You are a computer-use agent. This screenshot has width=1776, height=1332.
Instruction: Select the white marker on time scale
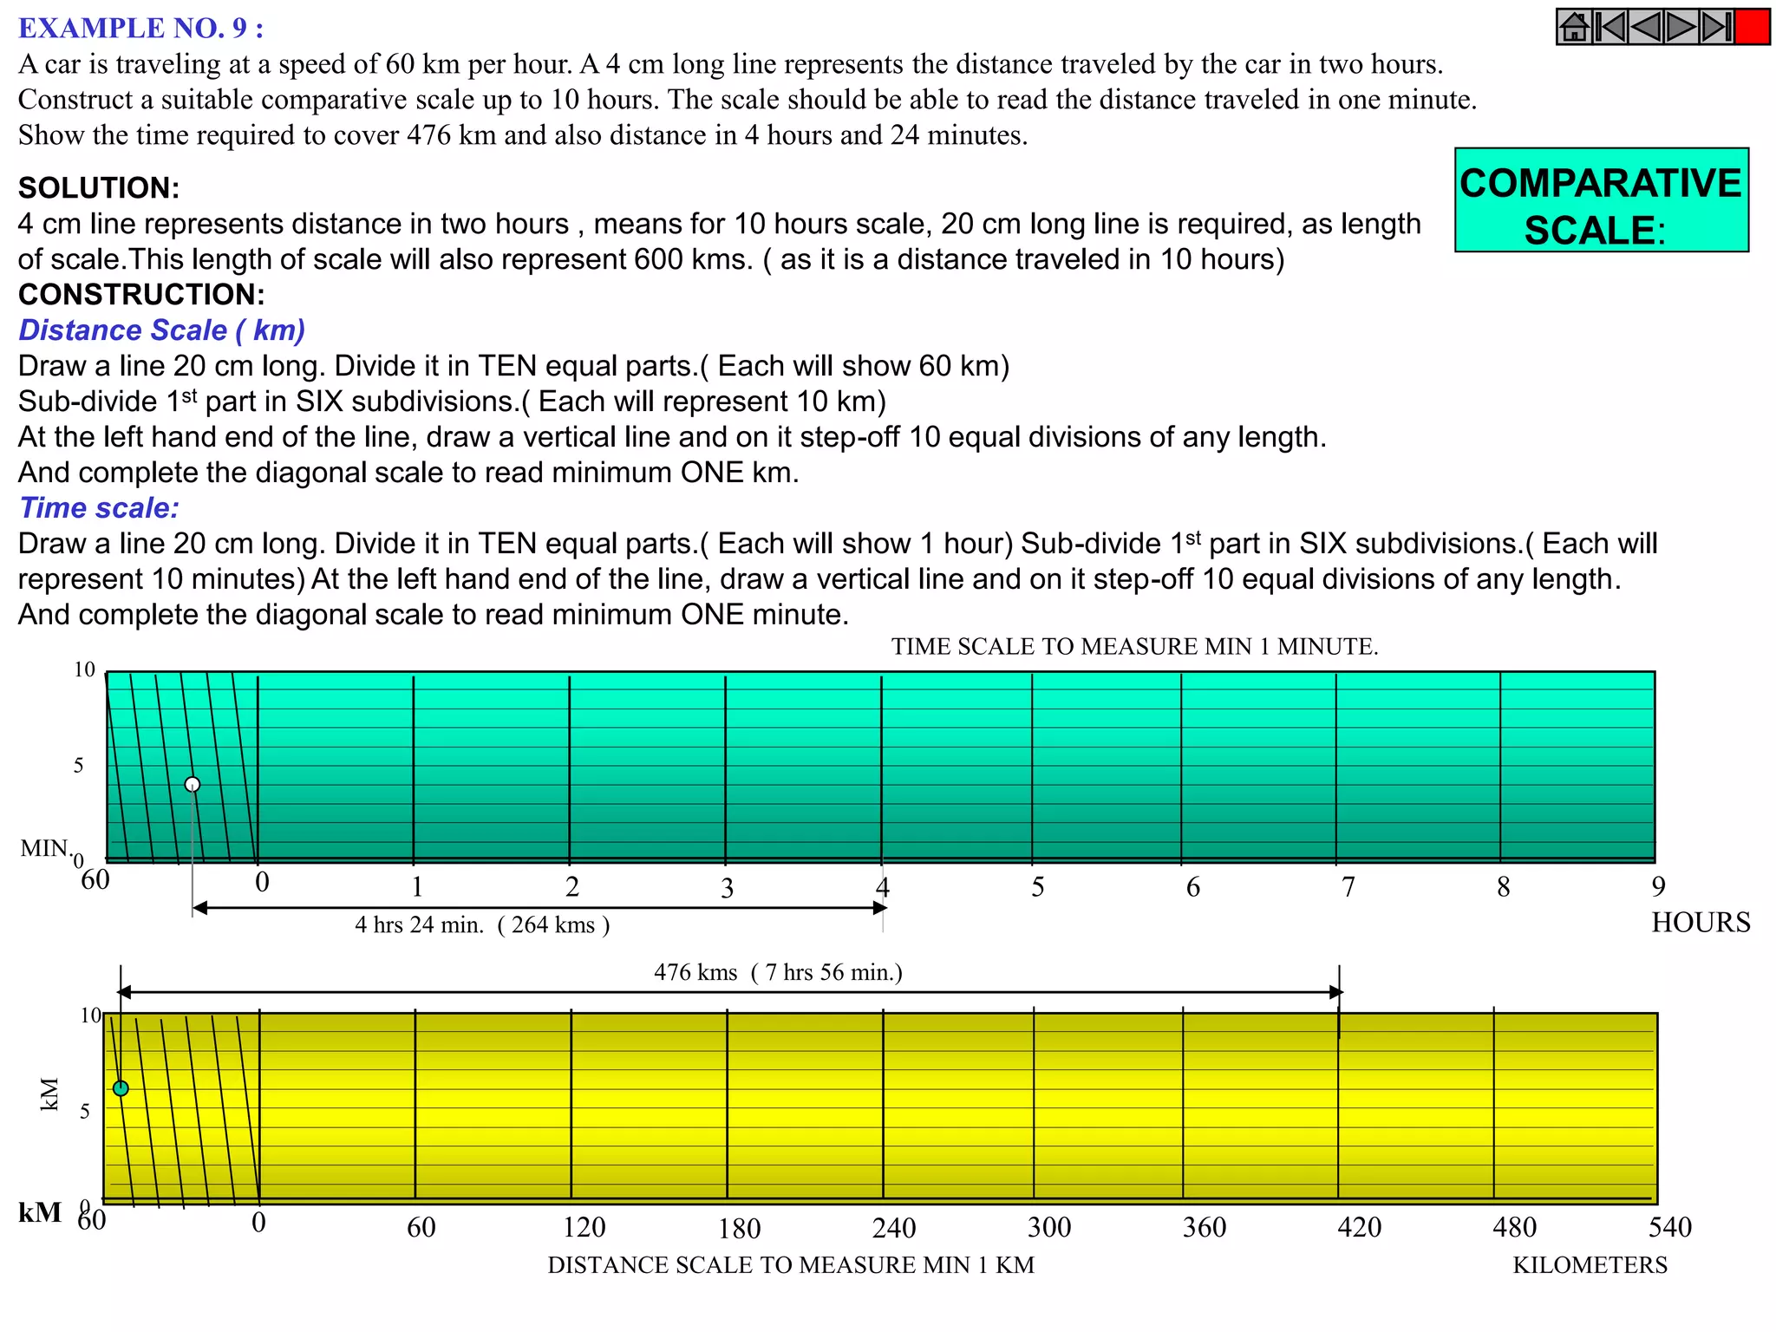coord(193,784)
